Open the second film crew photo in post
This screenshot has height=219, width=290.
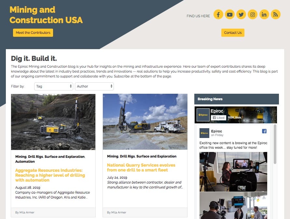point(233,206)
